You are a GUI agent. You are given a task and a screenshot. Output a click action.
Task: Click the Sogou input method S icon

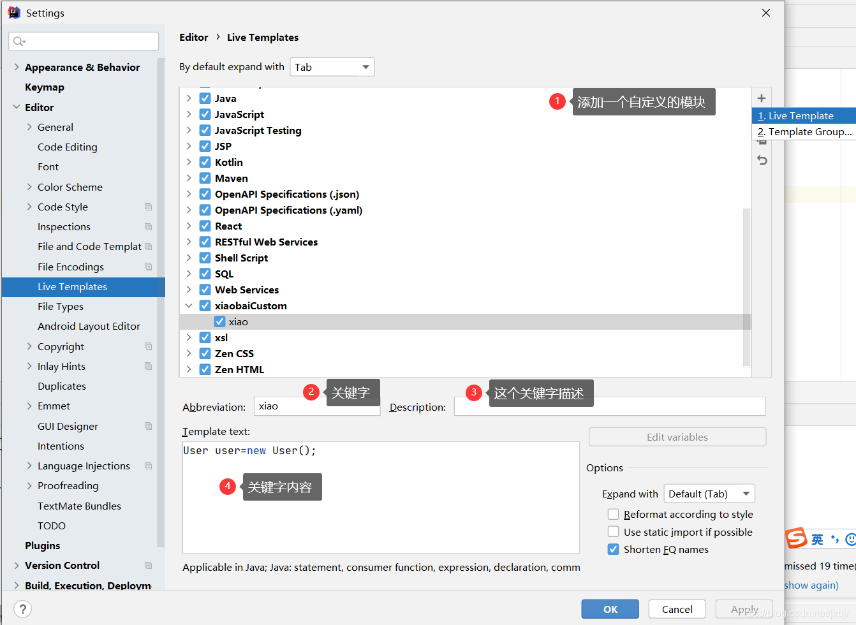pyautogui.click(x=796, y=538)
